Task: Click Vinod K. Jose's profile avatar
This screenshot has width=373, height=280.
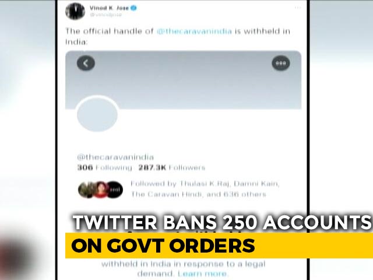Action: point(75,11)
